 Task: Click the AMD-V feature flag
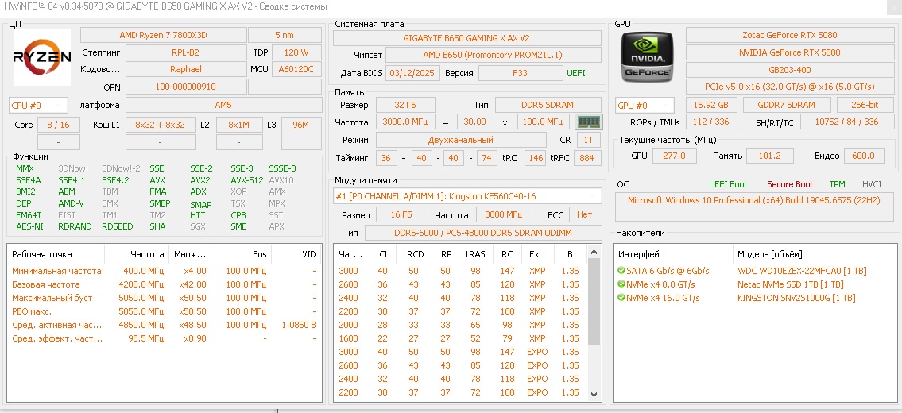(71, 203)
